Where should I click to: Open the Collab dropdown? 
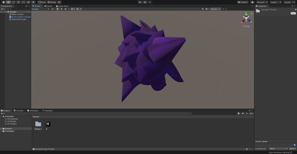coord(243,2)
